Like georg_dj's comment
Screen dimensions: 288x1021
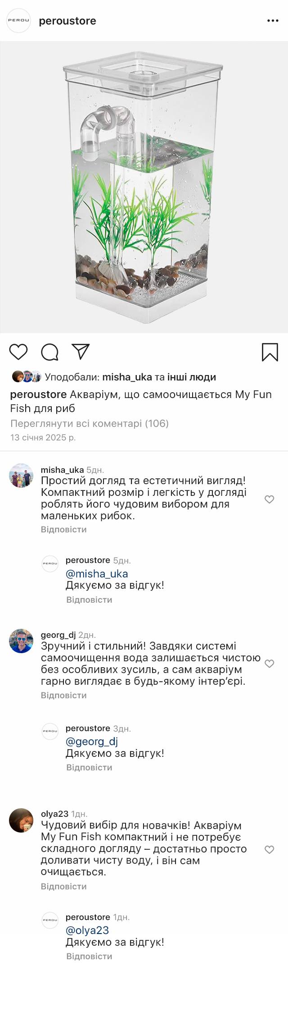point(269,664)
